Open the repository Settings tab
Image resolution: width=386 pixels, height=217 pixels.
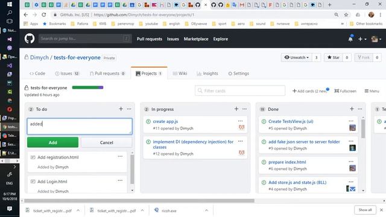coord(238,74)
